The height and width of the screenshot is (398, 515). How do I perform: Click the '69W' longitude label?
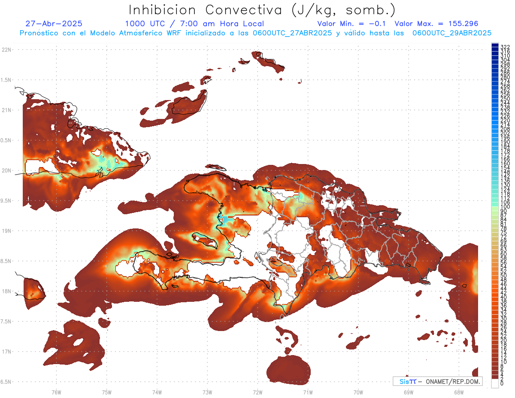[x=408, y=392]
